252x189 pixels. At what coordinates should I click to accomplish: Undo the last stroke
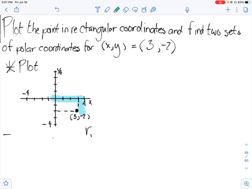[57, 9]
